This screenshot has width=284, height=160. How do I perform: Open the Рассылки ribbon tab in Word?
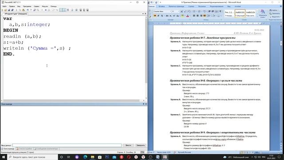tap(202, 6)
